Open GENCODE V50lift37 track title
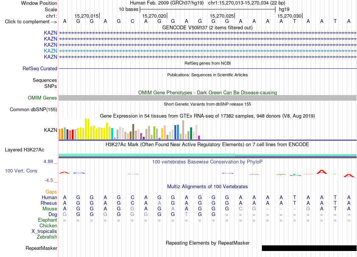The image size is (357, 257). (207, 28)
